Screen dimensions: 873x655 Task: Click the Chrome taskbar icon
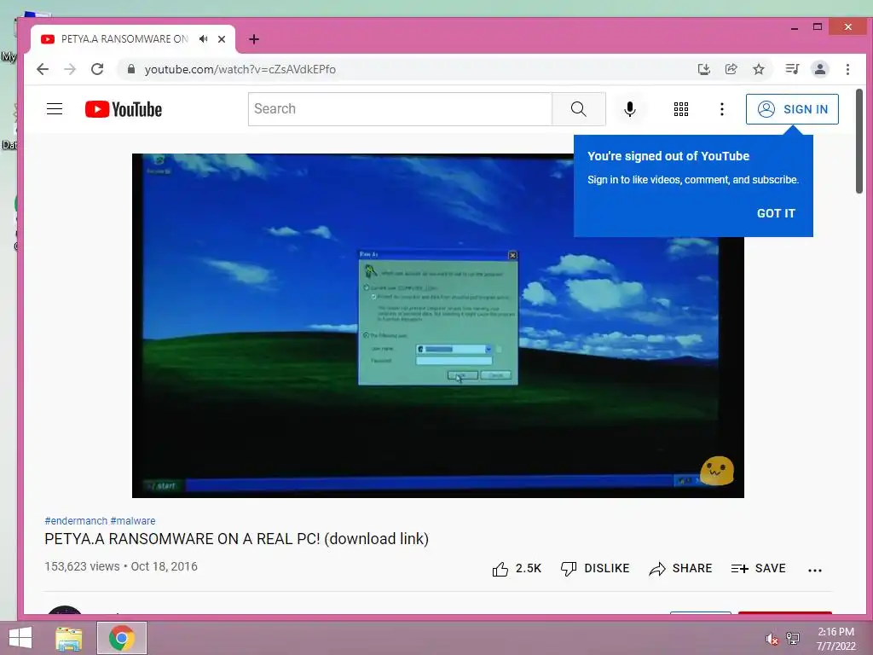tap(122, 638)
